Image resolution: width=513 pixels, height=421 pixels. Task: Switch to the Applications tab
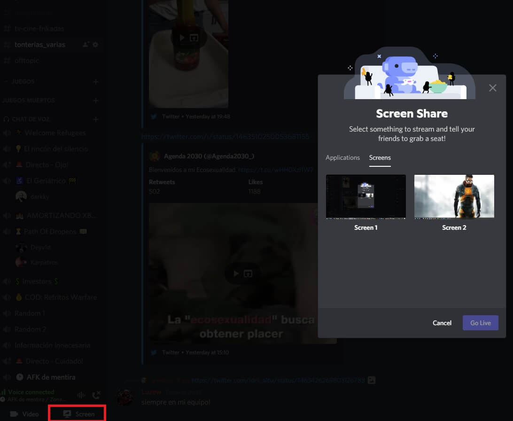[x=342, y=157]
